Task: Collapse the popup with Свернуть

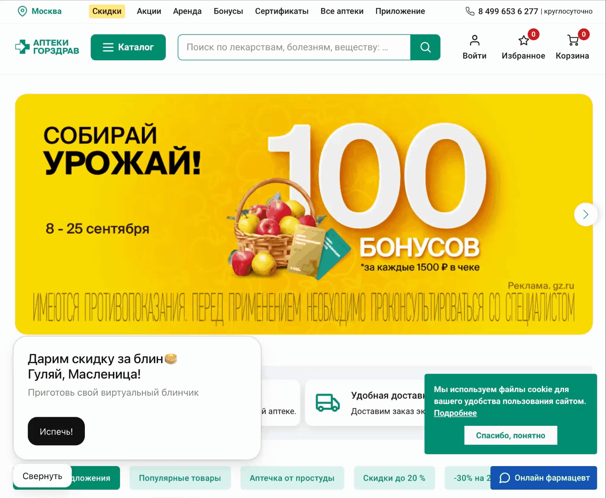Action: [x=42, y=476]
